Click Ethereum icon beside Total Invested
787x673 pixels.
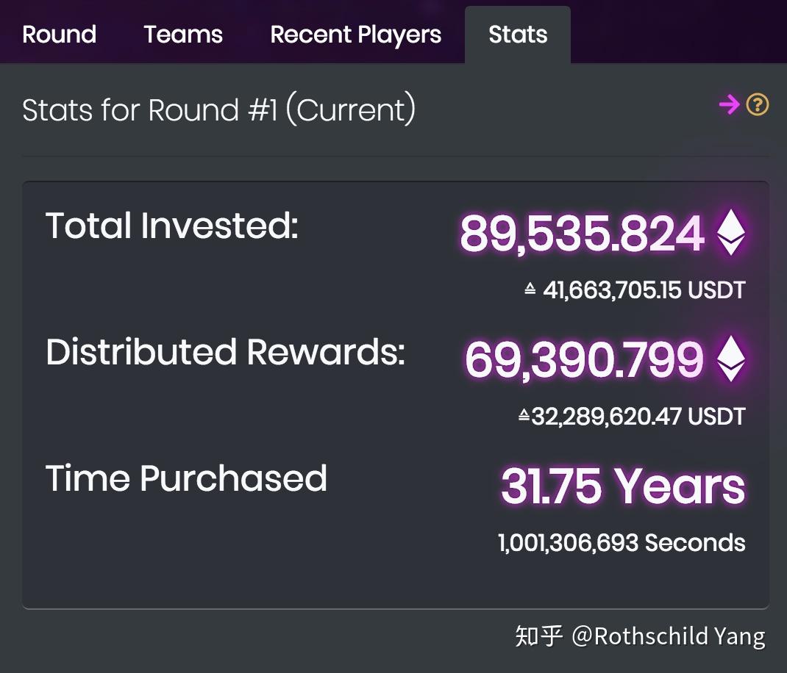click(731, 233)
